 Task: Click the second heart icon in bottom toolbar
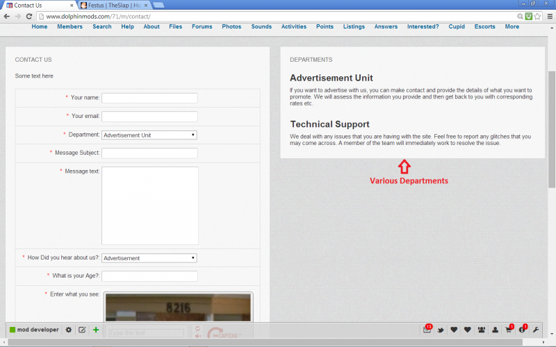pyautogui.click(x=467, y=330)
